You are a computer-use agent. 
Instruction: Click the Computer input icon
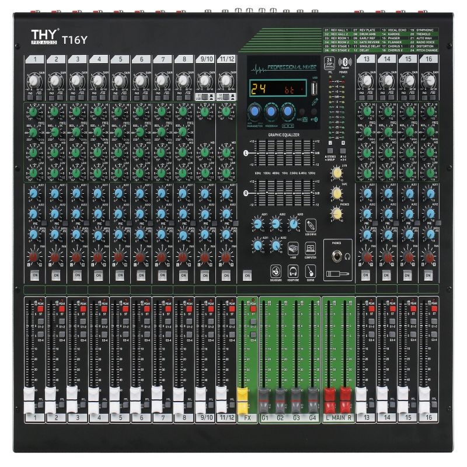[x=311, y=248]
